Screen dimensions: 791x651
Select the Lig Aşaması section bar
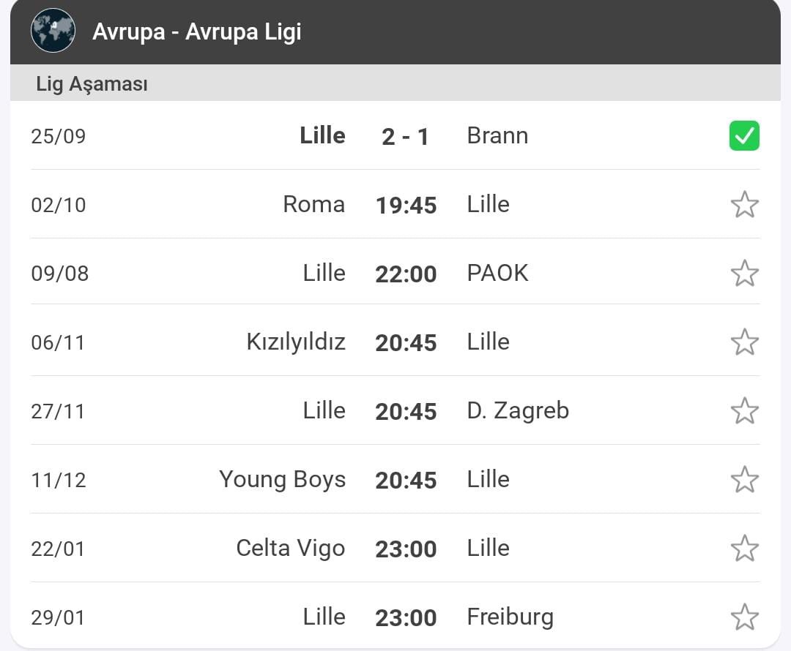395,83
